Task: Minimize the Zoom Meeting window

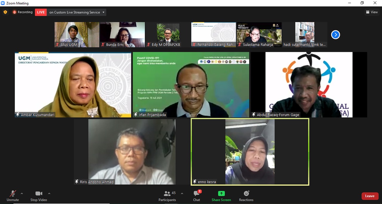Action: point(349,3)
